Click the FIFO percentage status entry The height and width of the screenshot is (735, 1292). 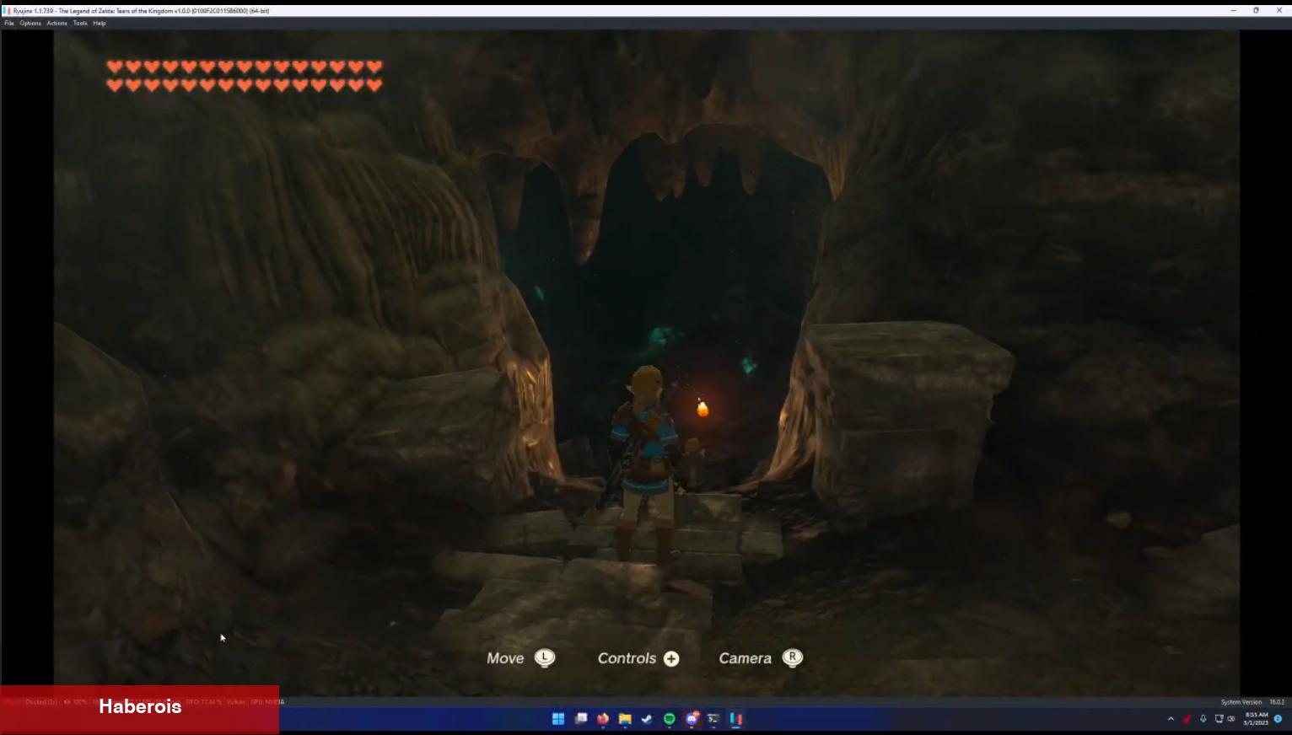[203, 702]
